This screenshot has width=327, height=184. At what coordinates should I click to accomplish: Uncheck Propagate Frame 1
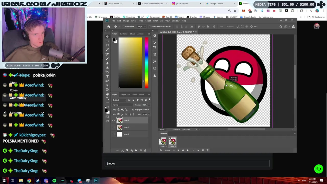(133, 110)
